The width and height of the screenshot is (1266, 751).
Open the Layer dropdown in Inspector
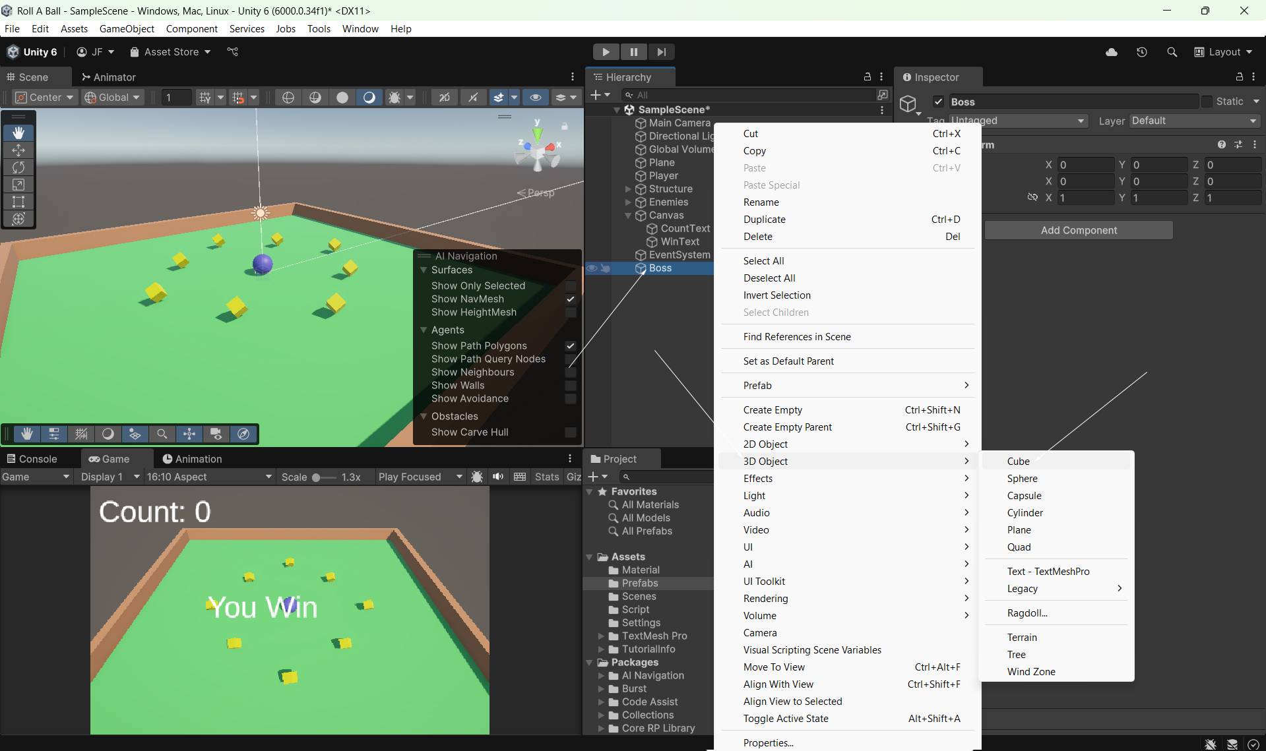point(1194,121)
